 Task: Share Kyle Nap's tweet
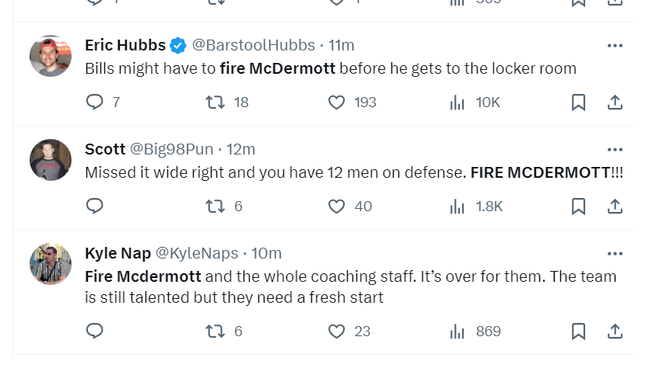pos(614,332)
